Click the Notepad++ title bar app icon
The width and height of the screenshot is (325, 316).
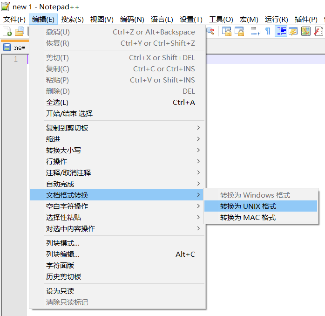pyautogui.click(x=6, y=7)
